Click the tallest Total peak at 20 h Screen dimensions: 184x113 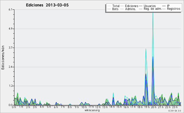(x=153, y=13)
